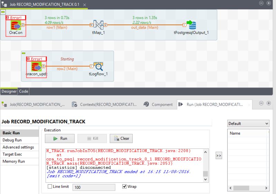
Task: Select the row2 (Main) connection label
Action: tap(67, 69)
